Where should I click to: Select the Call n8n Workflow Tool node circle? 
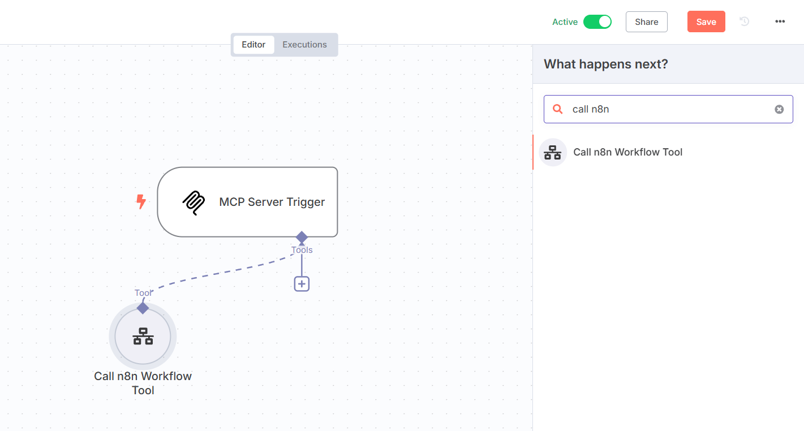[x=143, y=337]
